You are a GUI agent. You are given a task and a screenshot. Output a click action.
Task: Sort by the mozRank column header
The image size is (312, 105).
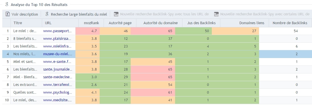click(91, 23)
